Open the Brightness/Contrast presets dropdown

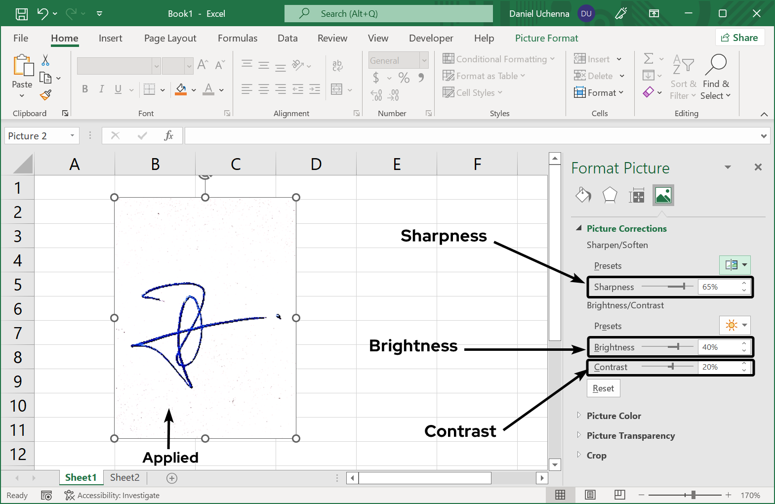734,325
